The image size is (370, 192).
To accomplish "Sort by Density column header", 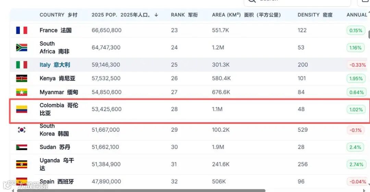I will pyautogui.click(x=315, y=15).
